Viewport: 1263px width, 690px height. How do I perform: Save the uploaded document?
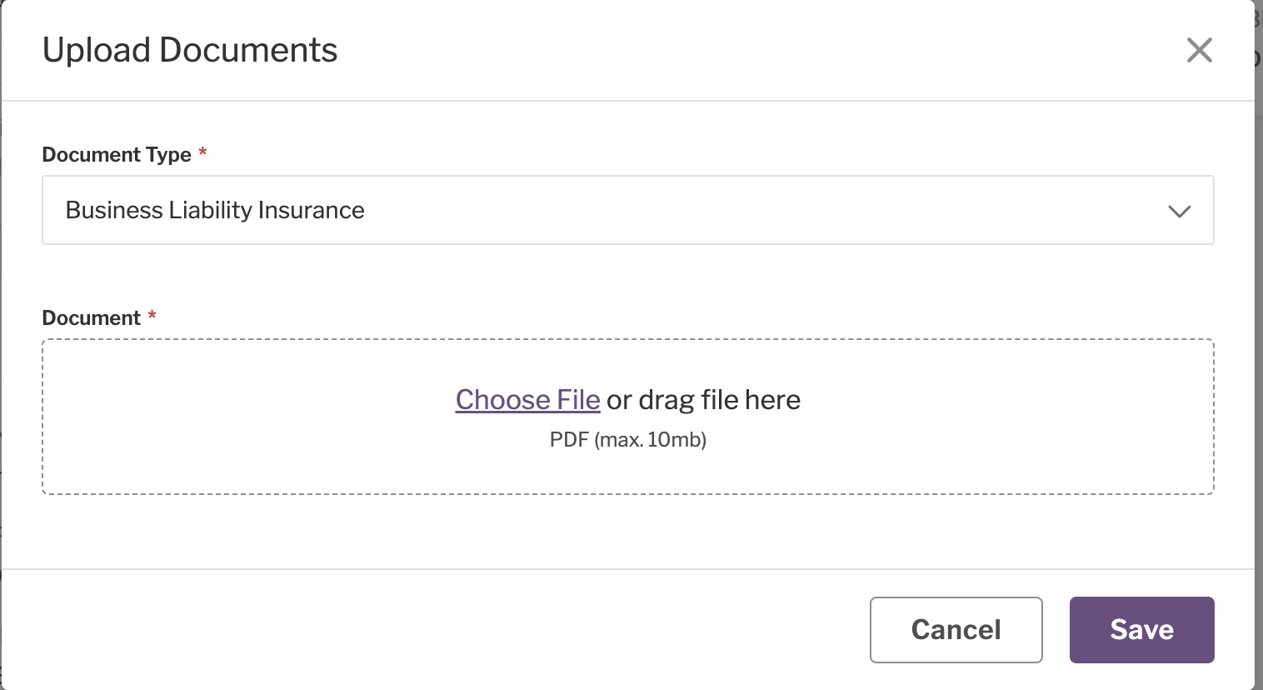pyautogui.click(x=1141, y=630)
